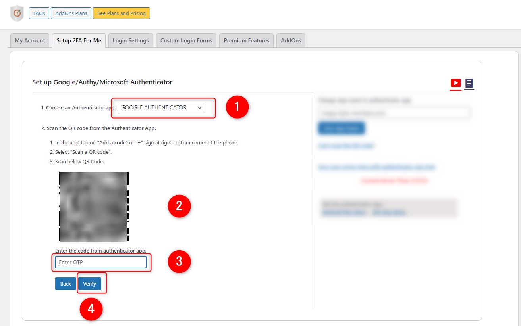Click '2. Scan the QR code from the Authenticator App.'

click(98, 128)
